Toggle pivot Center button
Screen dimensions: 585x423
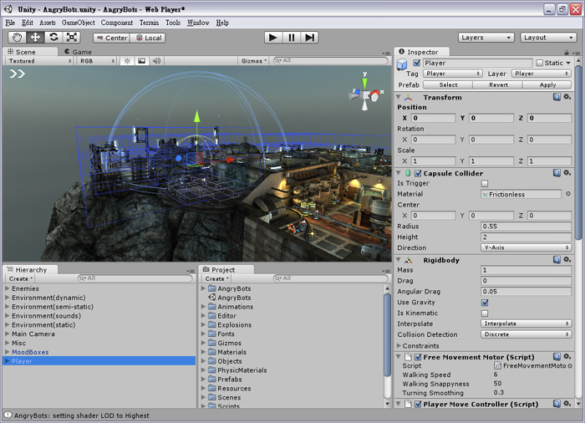tap(111, 38)
